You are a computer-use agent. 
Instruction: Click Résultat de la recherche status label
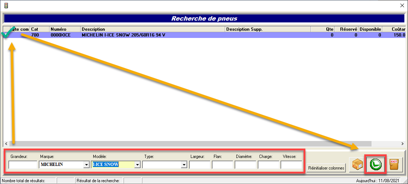tap(98, 180)
